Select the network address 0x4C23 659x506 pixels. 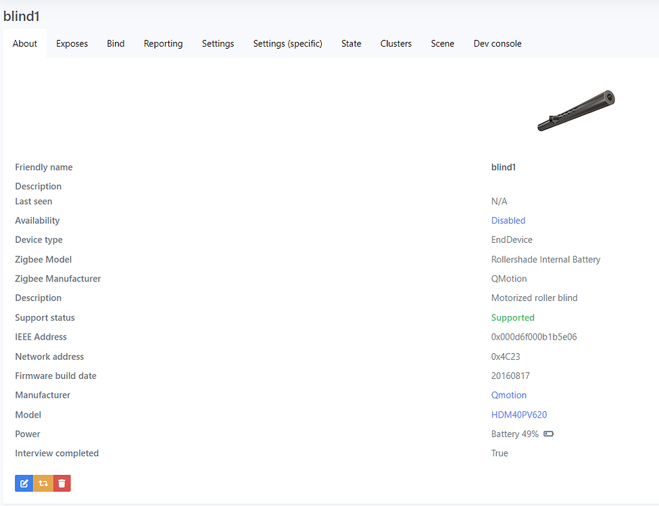[x=506, y=356]
